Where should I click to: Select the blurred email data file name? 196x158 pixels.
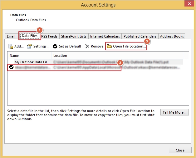point(32,67)
